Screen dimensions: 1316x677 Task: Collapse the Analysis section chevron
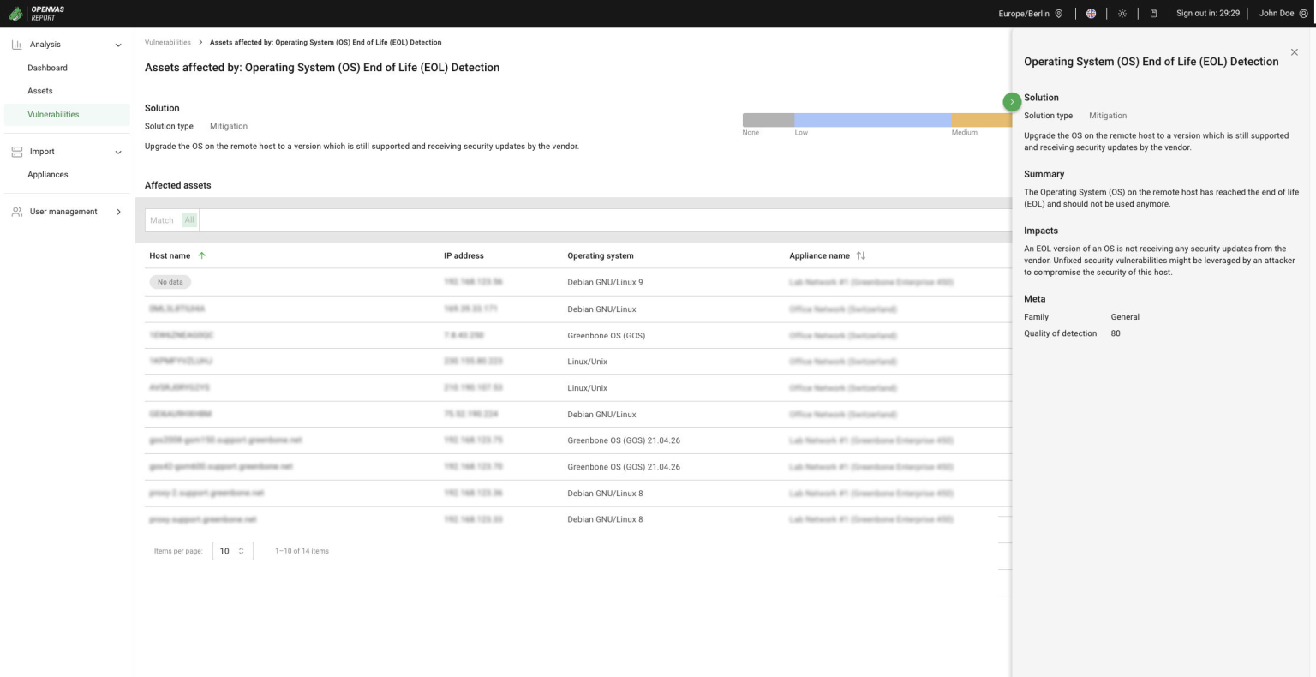click(117, 44)
